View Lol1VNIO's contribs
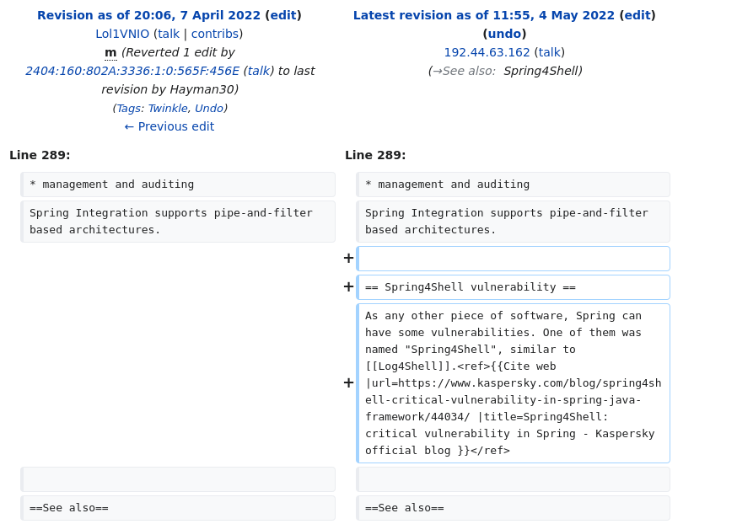The width and height of the screenshot is (737, 524). [x=215, y=34]
